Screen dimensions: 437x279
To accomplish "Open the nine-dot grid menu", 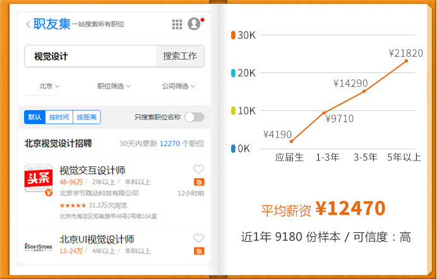I will coord(177,24).
